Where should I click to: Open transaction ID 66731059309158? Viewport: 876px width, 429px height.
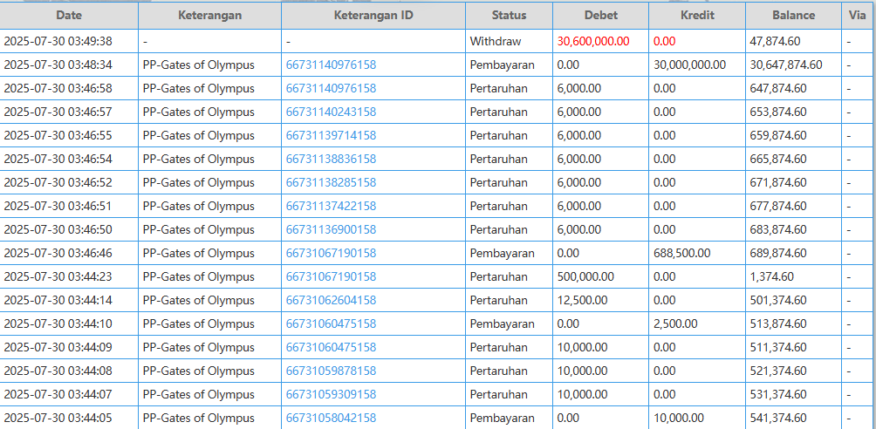(331, 394)
